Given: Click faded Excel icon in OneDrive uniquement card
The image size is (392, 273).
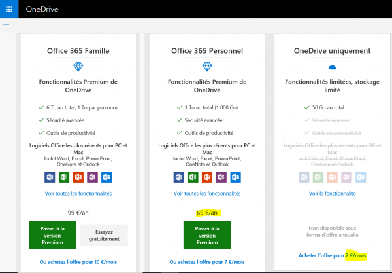Looking at the screenshot, I should 318,177.
